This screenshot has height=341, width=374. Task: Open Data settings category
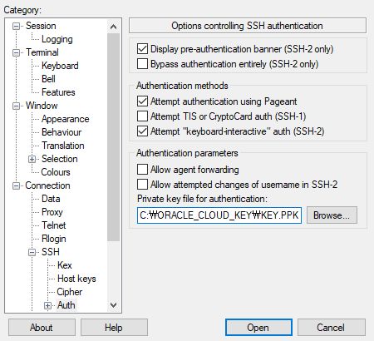click(51, 199)
